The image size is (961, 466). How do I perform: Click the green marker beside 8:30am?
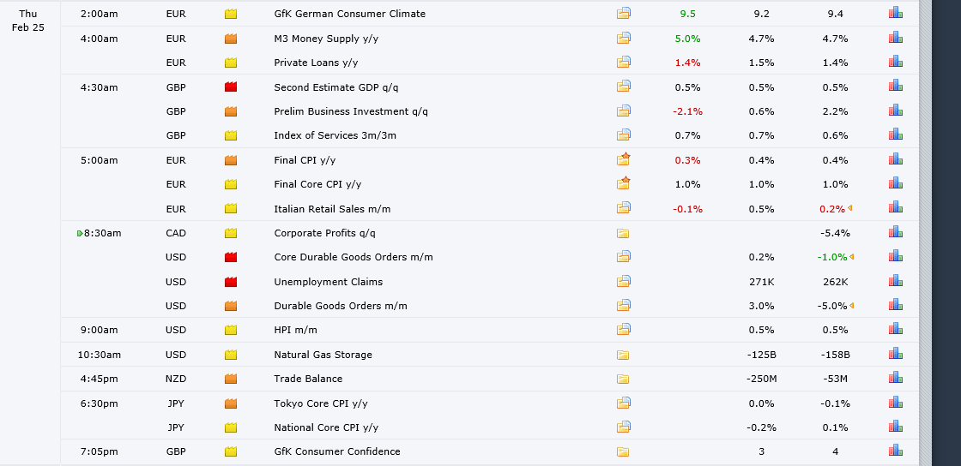click(x=80, y=233)
